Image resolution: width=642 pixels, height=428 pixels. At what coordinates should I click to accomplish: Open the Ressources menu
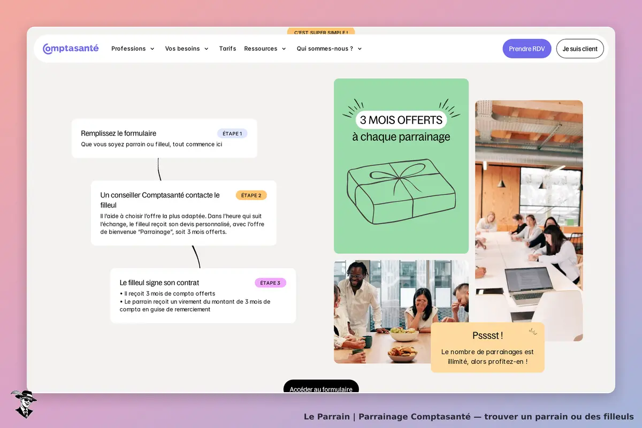(x=261, y=49)
